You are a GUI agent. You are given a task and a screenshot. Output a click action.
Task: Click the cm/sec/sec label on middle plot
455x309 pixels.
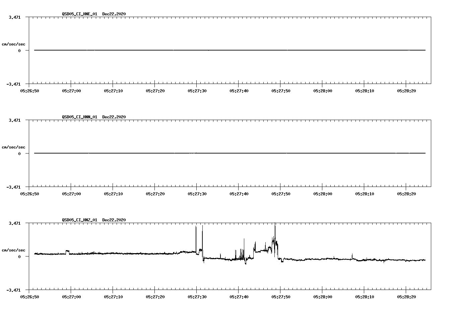(14, 147)
